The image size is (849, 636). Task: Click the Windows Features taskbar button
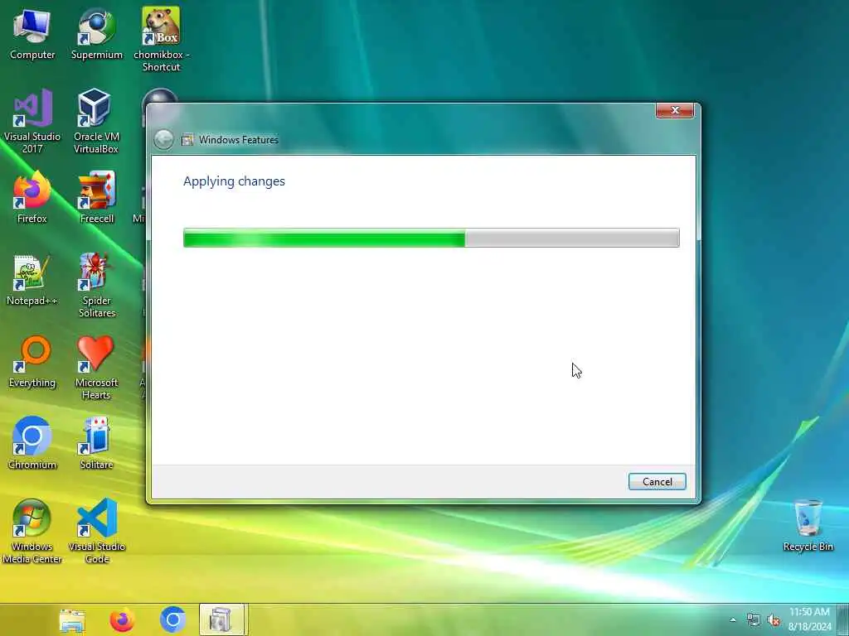222,619
